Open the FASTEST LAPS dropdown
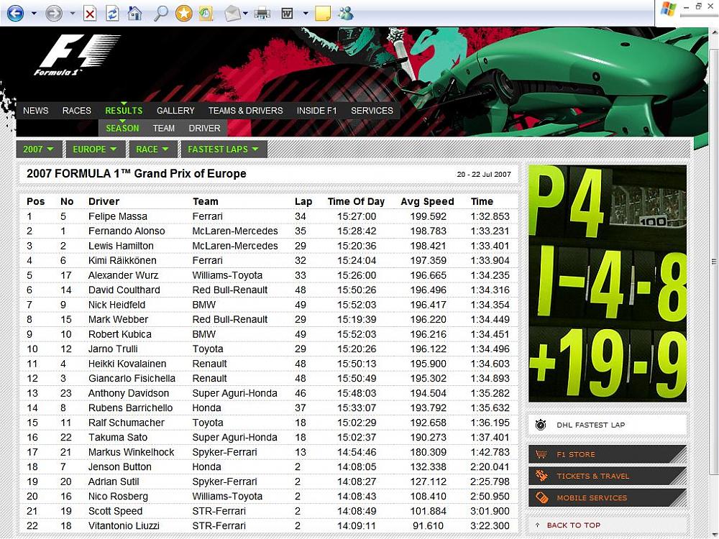The height and width of the screenshot is (539, 719). pos(223,149)
